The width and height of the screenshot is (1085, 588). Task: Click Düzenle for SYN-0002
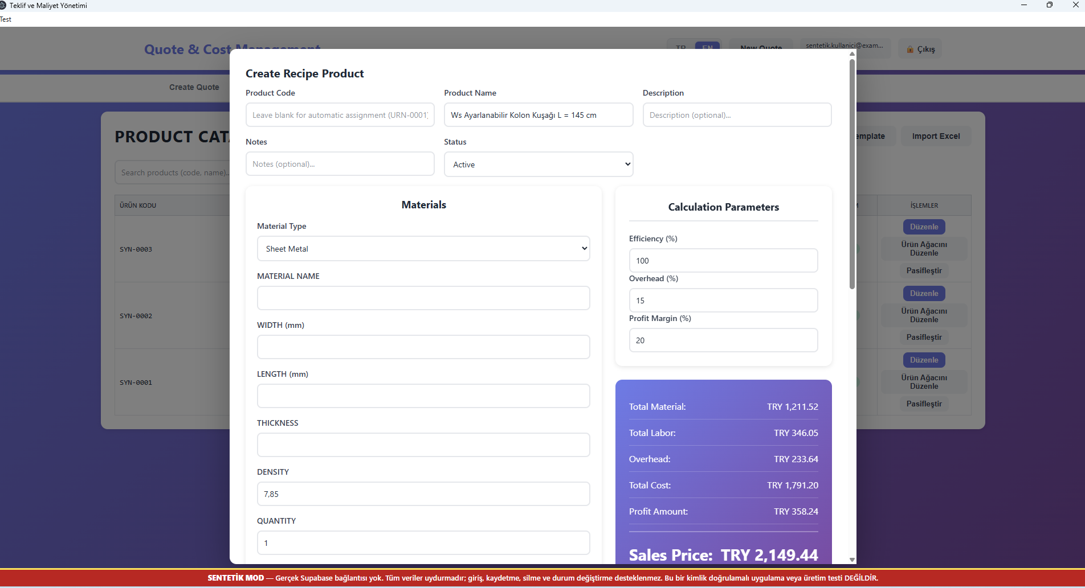924,293
